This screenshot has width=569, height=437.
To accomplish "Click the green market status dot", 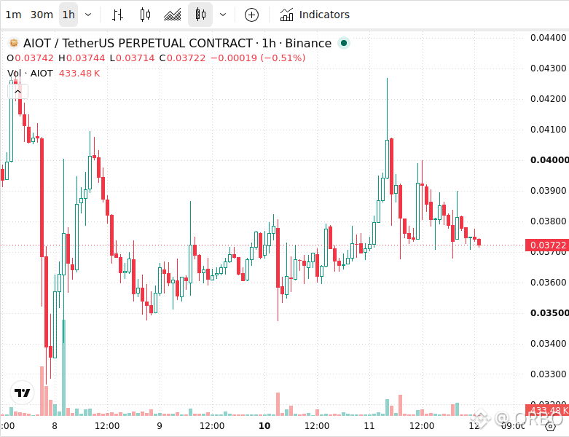I will pos(344,43).
